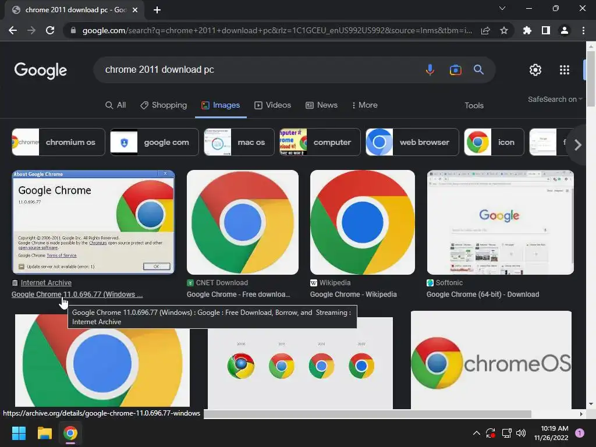Switch to the Shopping tab
This screenshot has width=596, height=447.
tap(164, 105)
